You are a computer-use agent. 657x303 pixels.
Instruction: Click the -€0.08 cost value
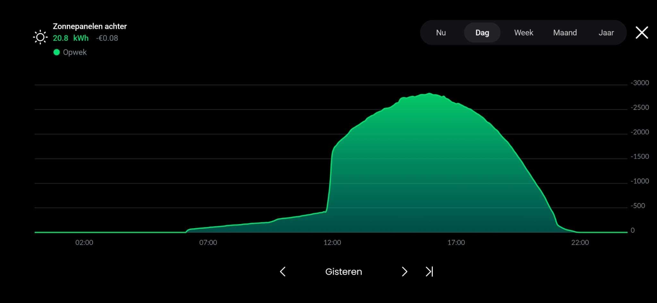coord(107,38)
